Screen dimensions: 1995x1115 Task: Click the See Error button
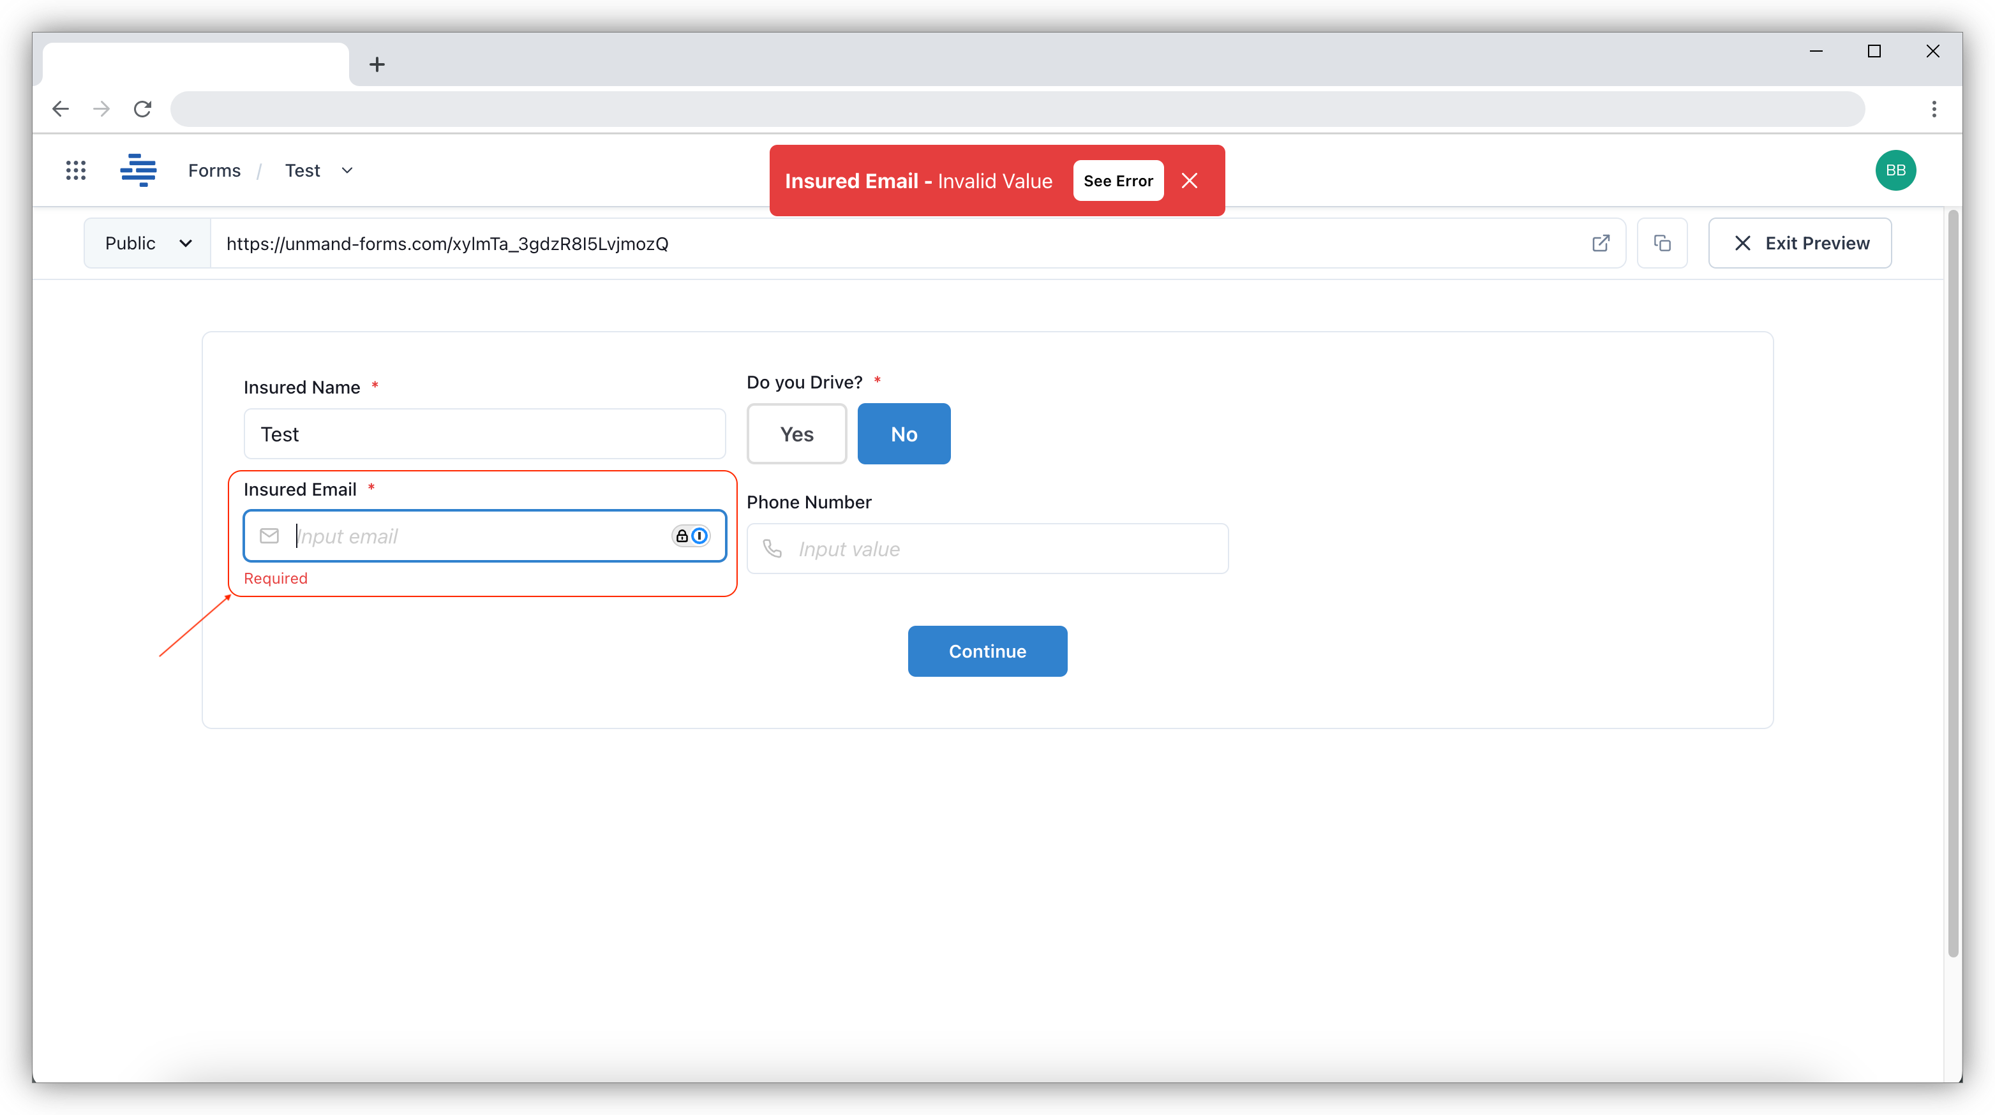pyautogui.click(x=1117, y=181)
